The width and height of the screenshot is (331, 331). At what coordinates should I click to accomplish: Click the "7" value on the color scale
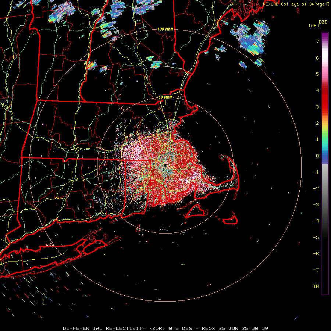coord(317,41)
